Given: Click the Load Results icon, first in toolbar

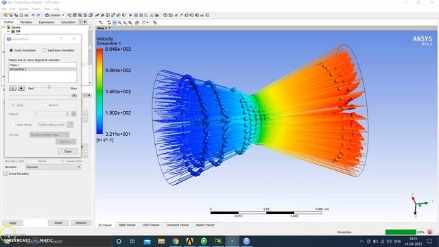Looking at the screenshot, I should point(5,15).
